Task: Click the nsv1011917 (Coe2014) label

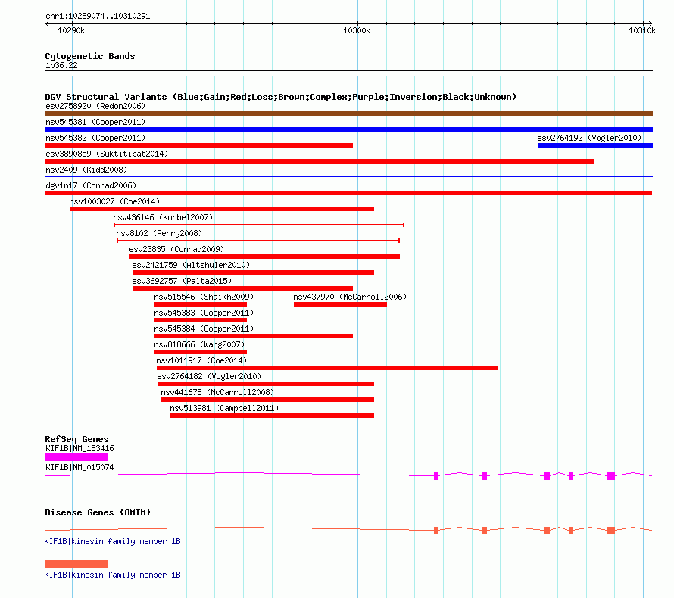Action: 201,360
